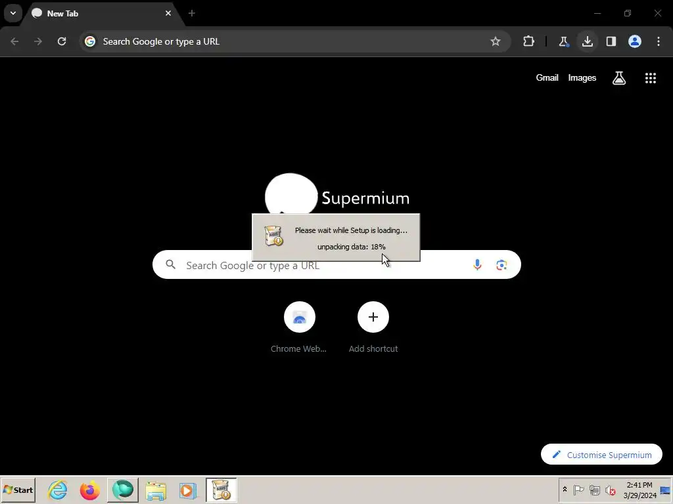Image resolution: width=673 pixels, height=504 pixels.
Task: Open the Windows Start menu
Action: (x=18, y=490)
